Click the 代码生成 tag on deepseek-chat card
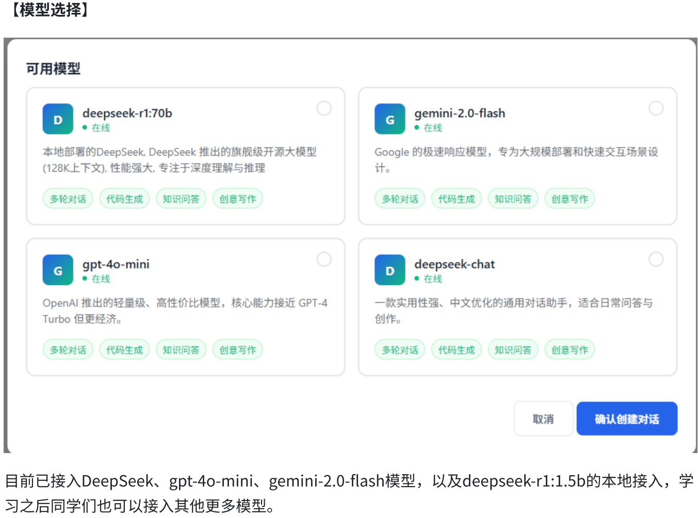The height and width of the screenshot is (518, 698). (x=457, y=350)
